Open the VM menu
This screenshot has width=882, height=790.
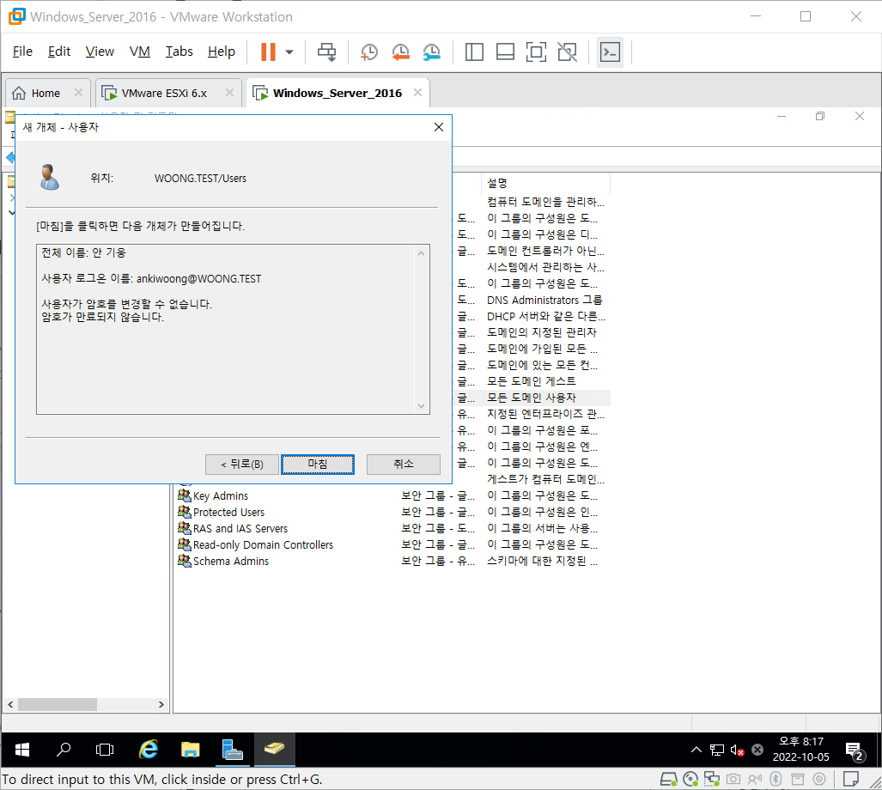click(139, 52)
